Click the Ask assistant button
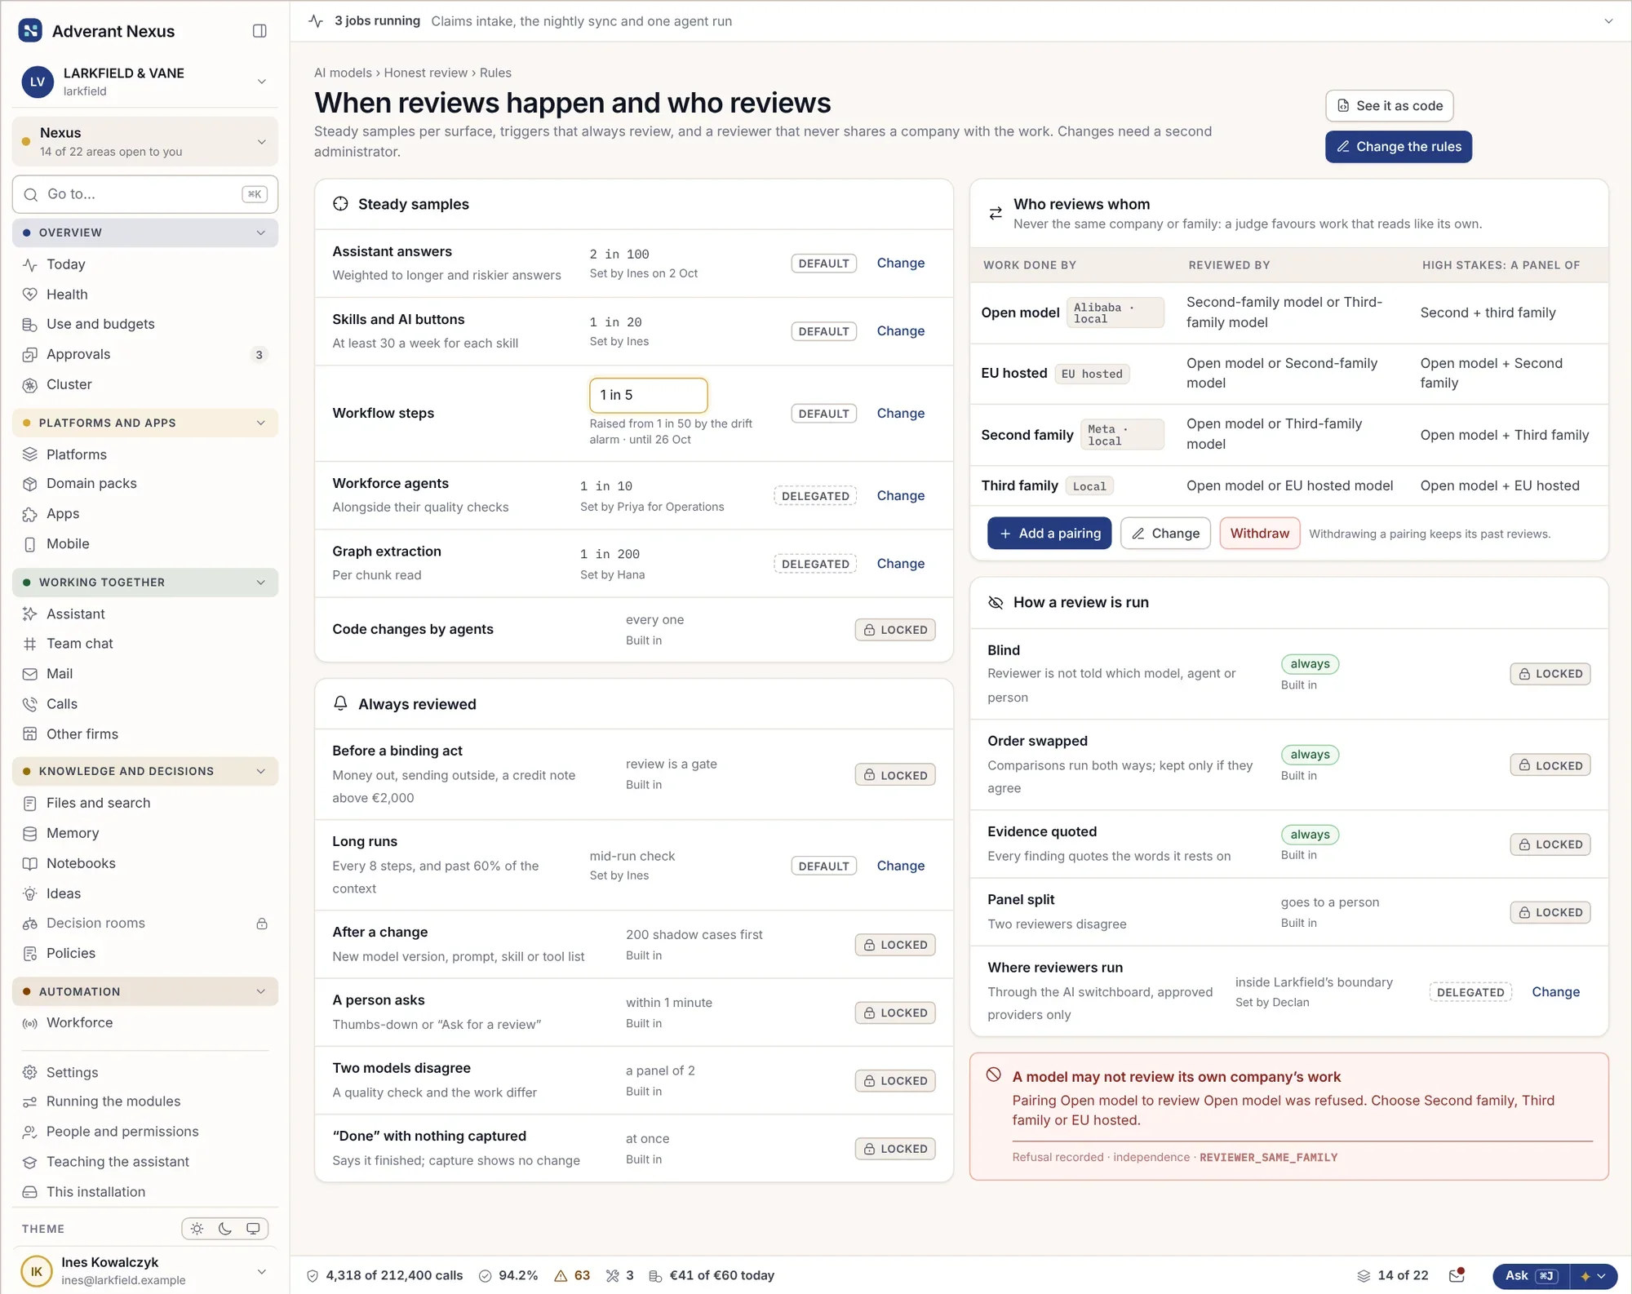The image size is (1632, 1294). pyautogui.click(x=1532, y=1276)
